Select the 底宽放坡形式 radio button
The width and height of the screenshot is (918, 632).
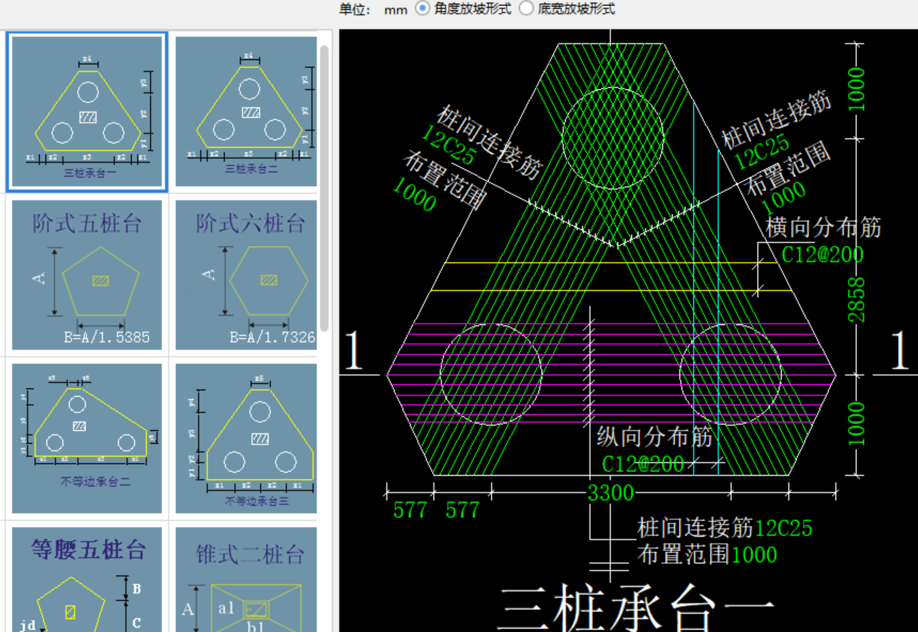[526, 9]
